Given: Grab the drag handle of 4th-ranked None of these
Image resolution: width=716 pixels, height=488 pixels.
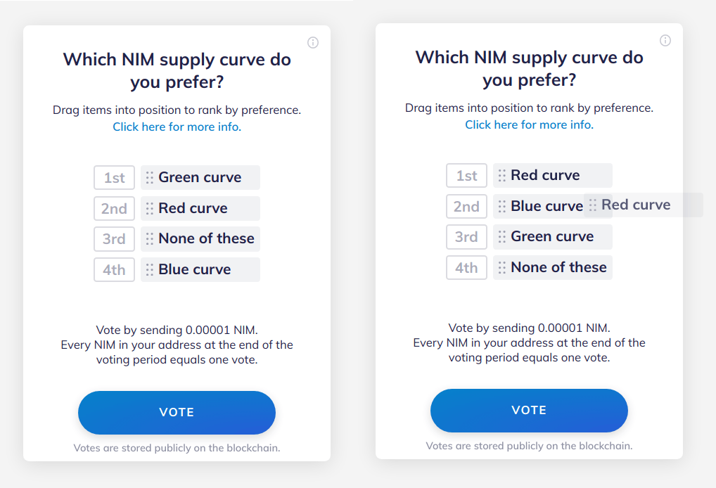Looking at the screenshot, I should [x=502, y=268].
